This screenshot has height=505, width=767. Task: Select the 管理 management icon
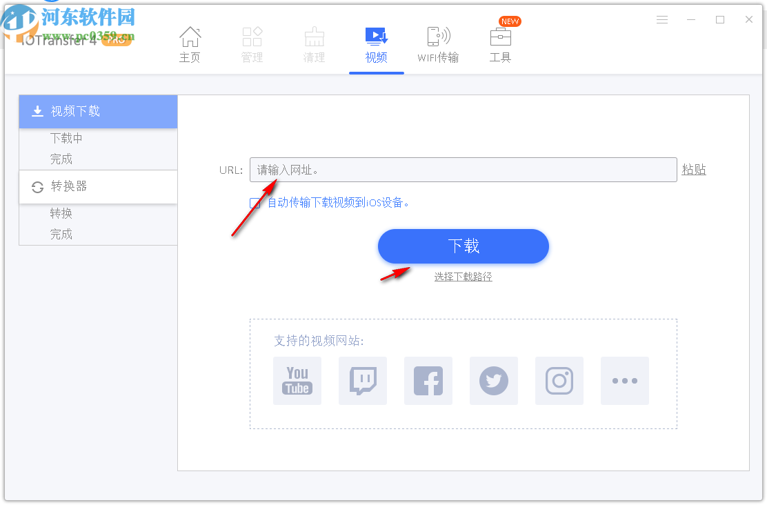[252, 43]
